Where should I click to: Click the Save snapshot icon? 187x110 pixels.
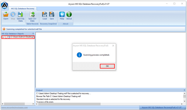pyautogui.click(x=52, y=14)
